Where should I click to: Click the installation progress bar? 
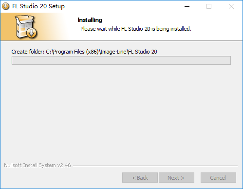point(121,60)
